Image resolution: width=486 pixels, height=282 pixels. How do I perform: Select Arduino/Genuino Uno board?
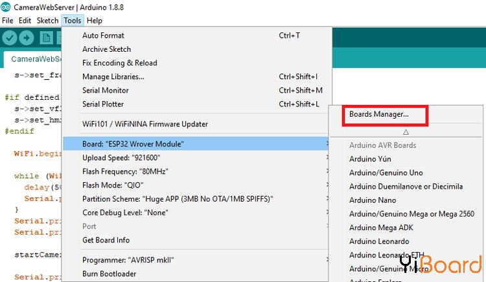pyautogui.click(x=386, y=173)
